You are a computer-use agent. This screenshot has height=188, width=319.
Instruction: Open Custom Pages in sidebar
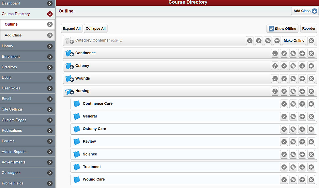pyautogui.click(x=27, y=120)
